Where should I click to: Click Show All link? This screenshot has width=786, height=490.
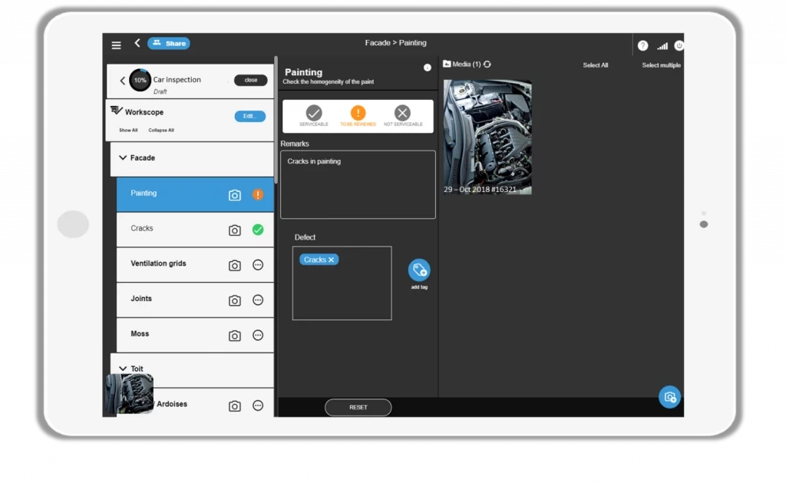coord(128,131)
